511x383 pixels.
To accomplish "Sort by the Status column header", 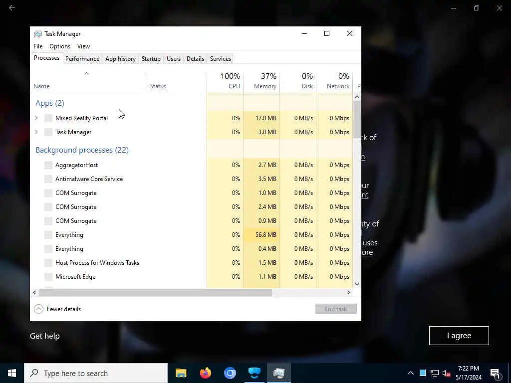I will 177,81.
